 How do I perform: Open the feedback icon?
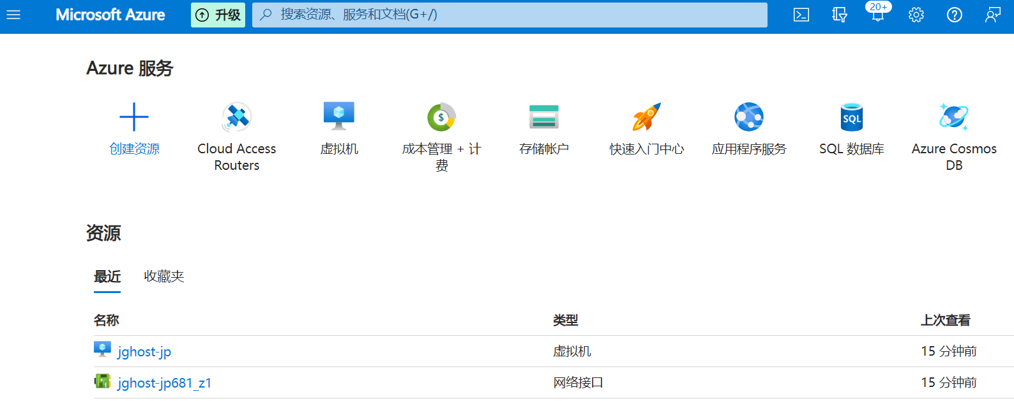pyautogui.click(x=993, y=15)
